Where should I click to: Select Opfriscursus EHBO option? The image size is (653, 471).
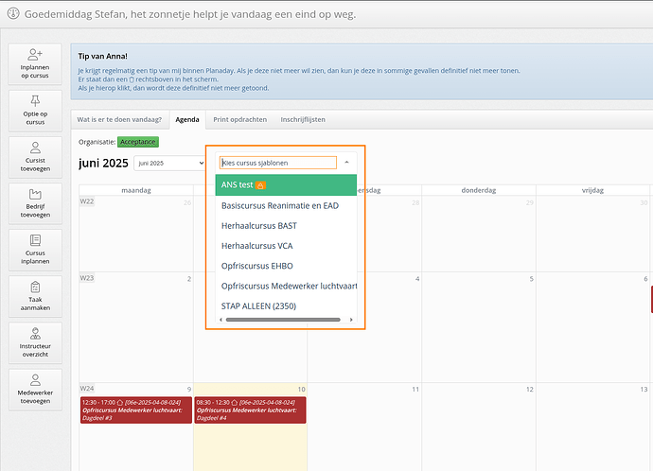tap(286, 266)
